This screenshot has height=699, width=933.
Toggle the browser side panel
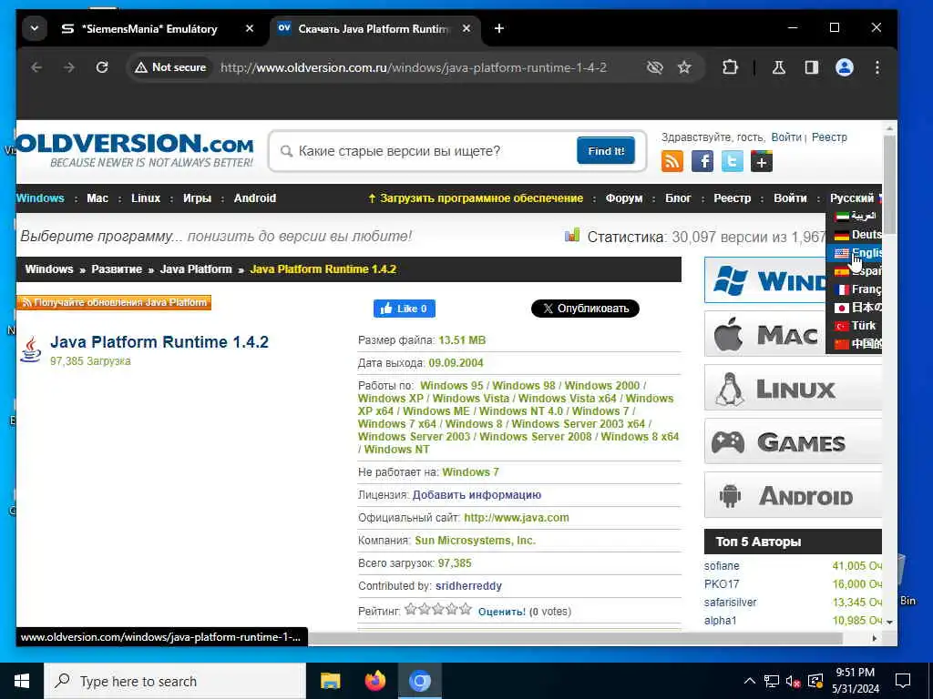812,67
